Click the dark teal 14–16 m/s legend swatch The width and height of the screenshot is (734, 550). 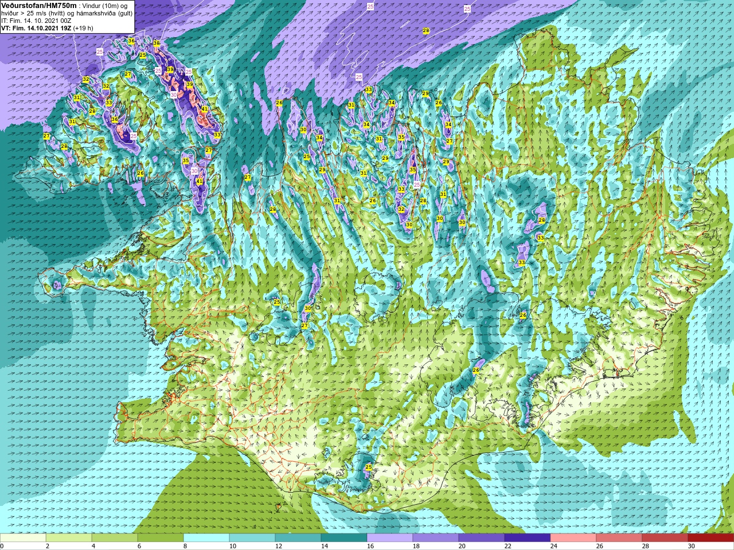tap(344, 538)
